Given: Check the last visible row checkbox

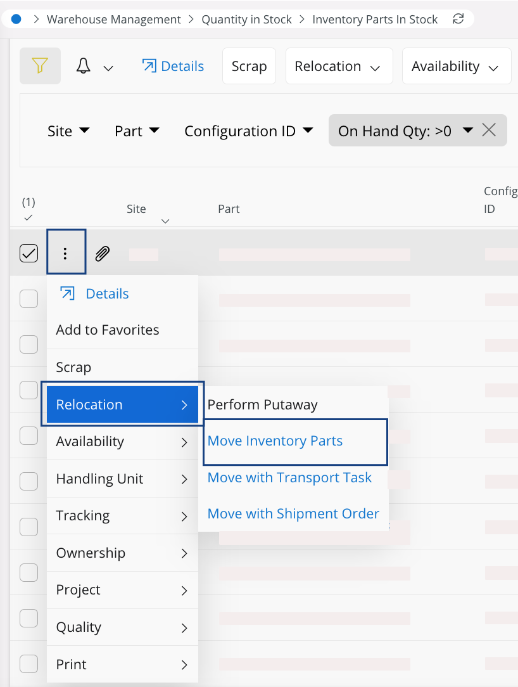Looking at the screenshot, I should point(29,664).
